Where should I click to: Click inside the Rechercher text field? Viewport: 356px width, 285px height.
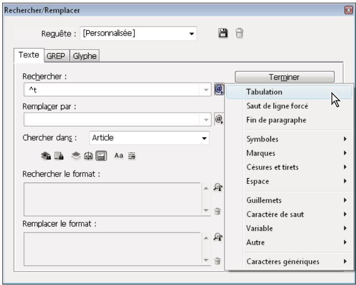point(112,90)
